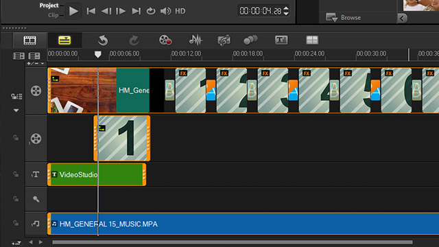The height and width of the screenshot is (247, 439).
Task: Increase timecode with the up arrow
Action: coord(286,8)
